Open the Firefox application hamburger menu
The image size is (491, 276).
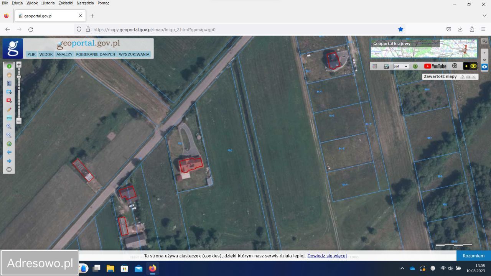pos(483,29)
